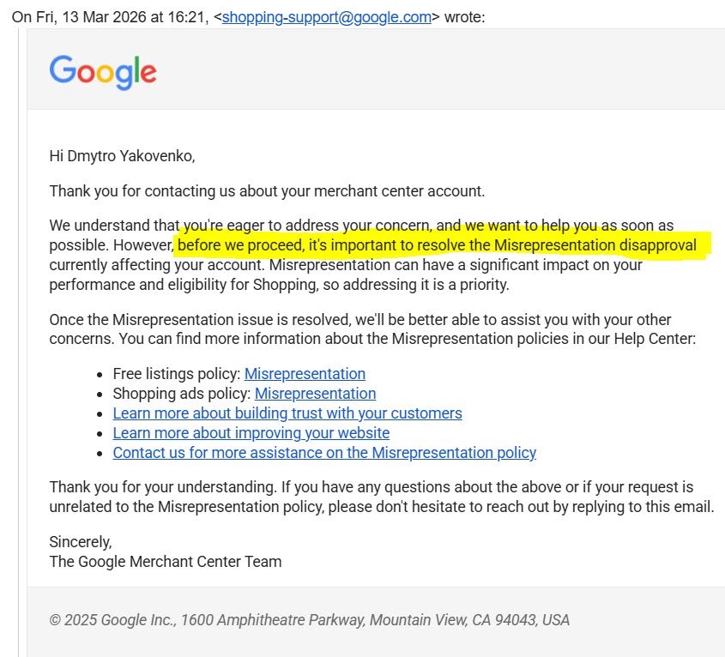Click the 'Thank you for contacting us' sentence
725x657 pixels.
click(x=267, y=191)
